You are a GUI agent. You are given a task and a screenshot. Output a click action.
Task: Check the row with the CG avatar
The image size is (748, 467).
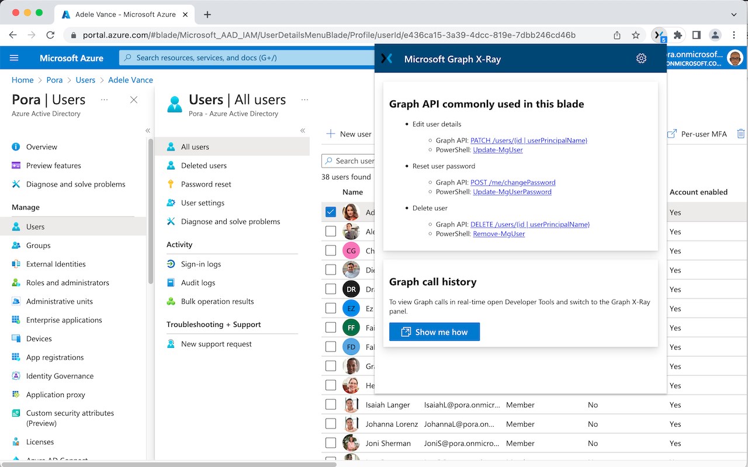point(331,250)
